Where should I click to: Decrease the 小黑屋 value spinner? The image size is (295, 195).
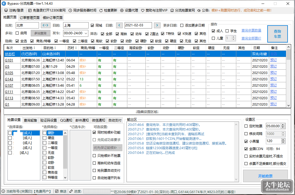pos(283,142)
